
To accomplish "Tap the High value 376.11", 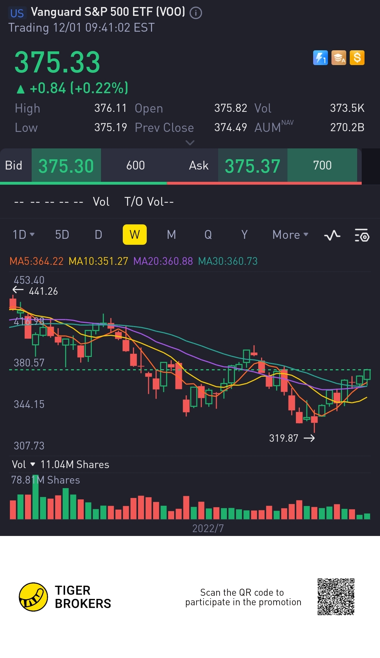I will pyautogui.click(x=110, y=108).
